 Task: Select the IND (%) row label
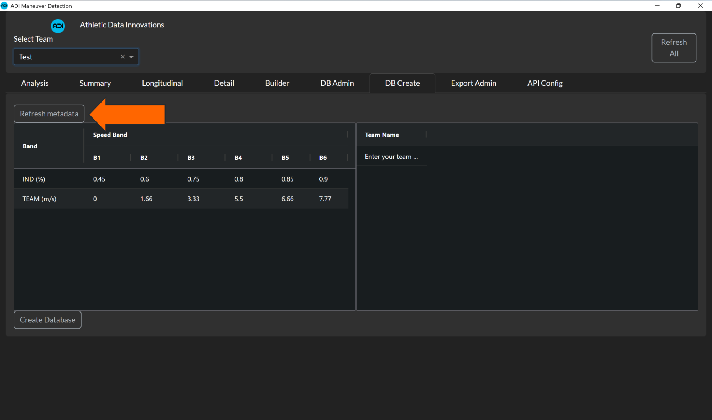[x=33, y=179]
